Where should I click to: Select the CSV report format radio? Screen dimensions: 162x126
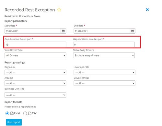(x=25, y=113)
